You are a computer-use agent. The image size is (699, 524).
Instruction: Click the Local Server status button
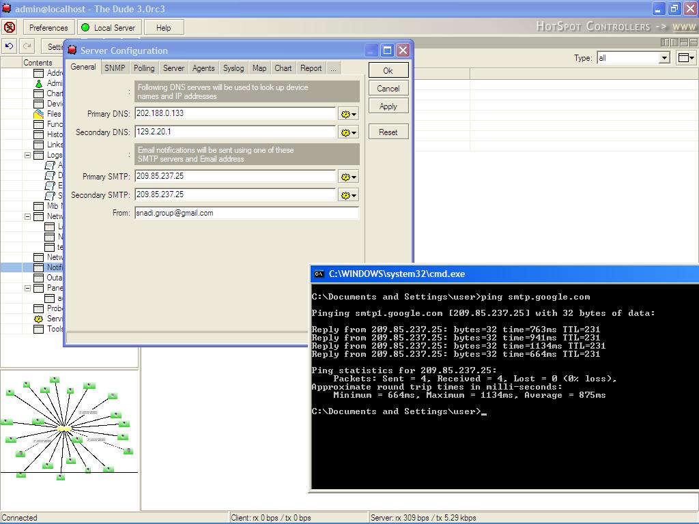[109, 27]
